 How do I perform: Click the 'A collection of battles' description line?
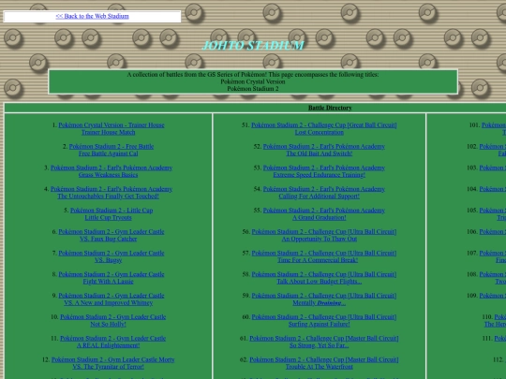[253, 75]
